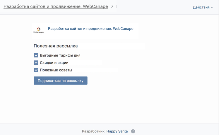Viewport: 219px width, 135px height.
Task: Open the WebCanape breadcrumb link in header
Action: pos(56,6)
